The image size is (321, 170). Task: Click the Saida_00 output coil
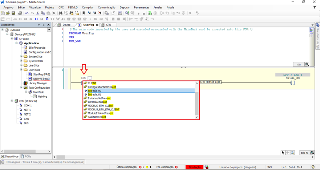pos(293,83)
